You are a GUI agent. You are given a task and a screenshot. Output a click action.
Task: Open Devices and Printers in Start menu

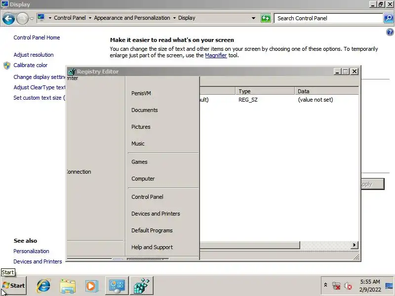click(156, 214)
